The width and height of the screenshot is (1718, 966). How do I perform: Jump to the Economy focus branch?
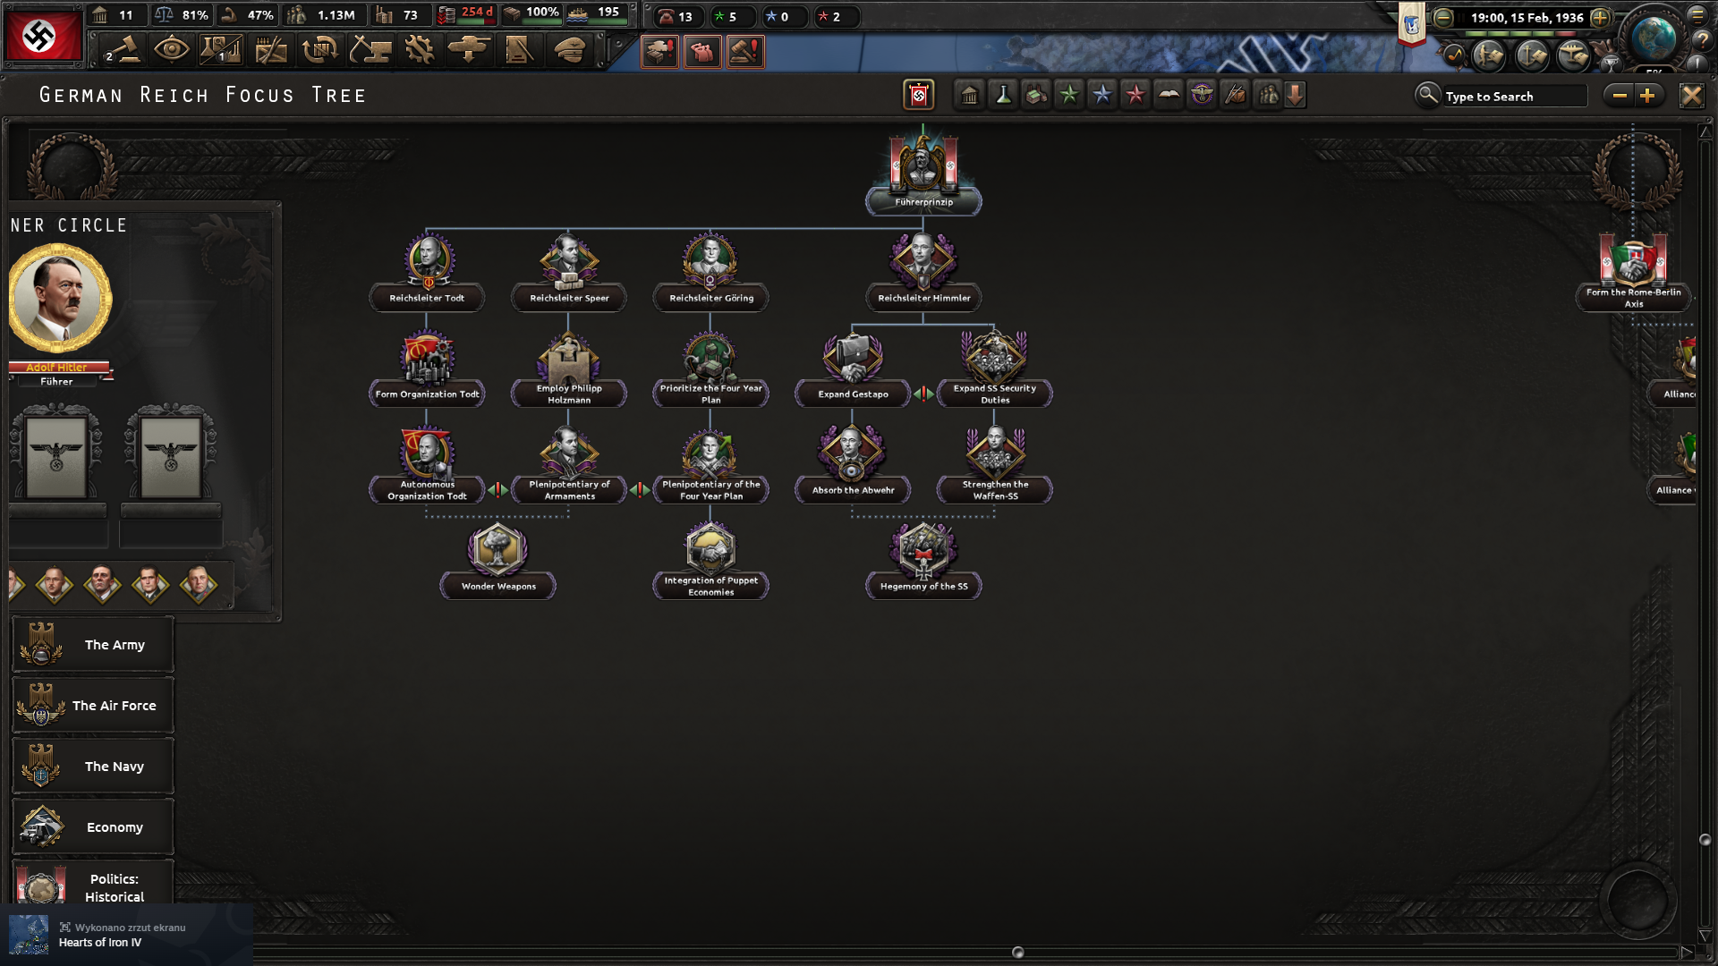click(x=93, y=826)
